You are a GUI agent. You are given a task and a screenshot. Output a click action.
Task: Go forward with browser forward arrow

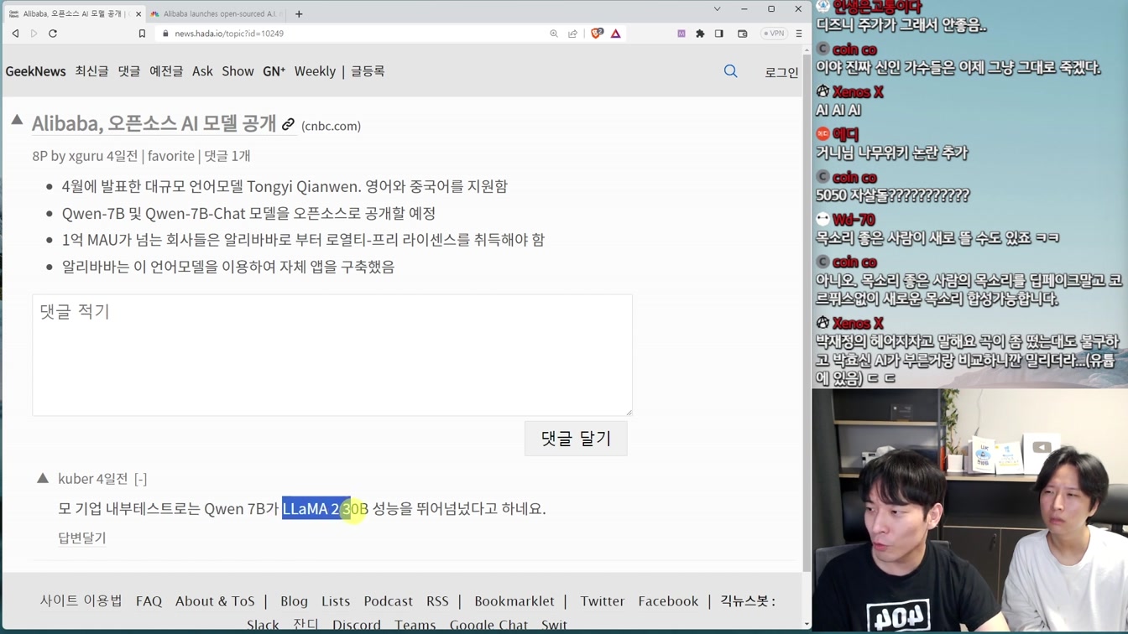click(34, 34)
